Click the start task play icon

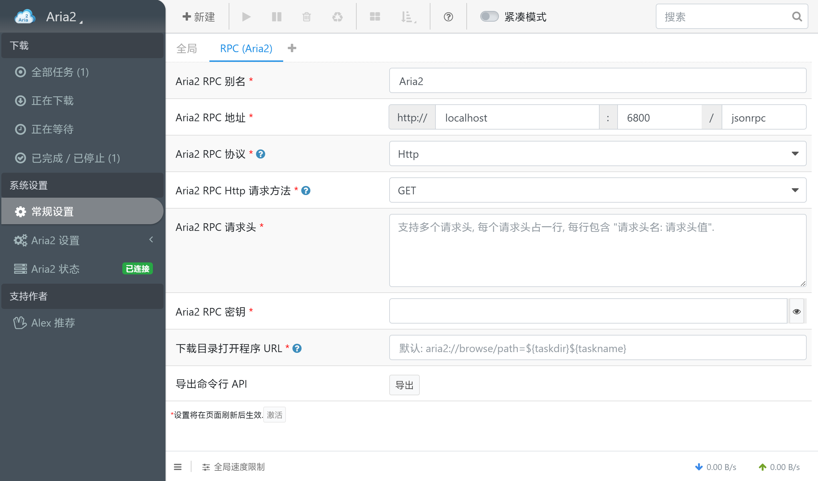pos(246,17)
